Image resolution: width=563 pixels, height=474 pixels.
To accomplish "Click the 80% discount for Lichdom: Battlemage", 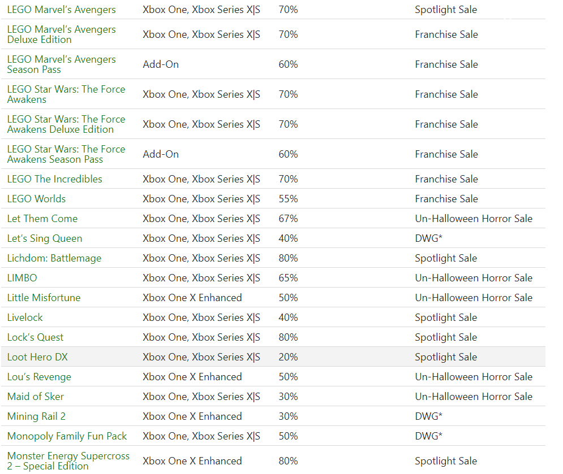I will tap(289, 258).
